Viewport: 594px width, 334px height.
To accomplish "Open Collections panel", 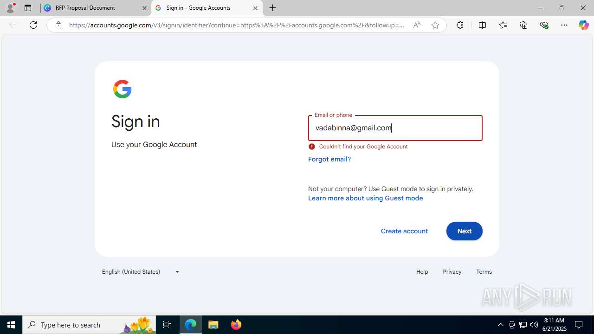I will [x=523, y=25].
